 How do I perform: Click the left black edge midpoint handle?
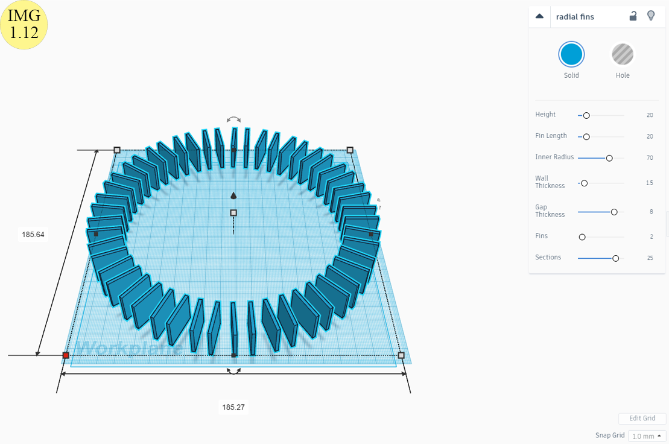[x=96, y=234]
